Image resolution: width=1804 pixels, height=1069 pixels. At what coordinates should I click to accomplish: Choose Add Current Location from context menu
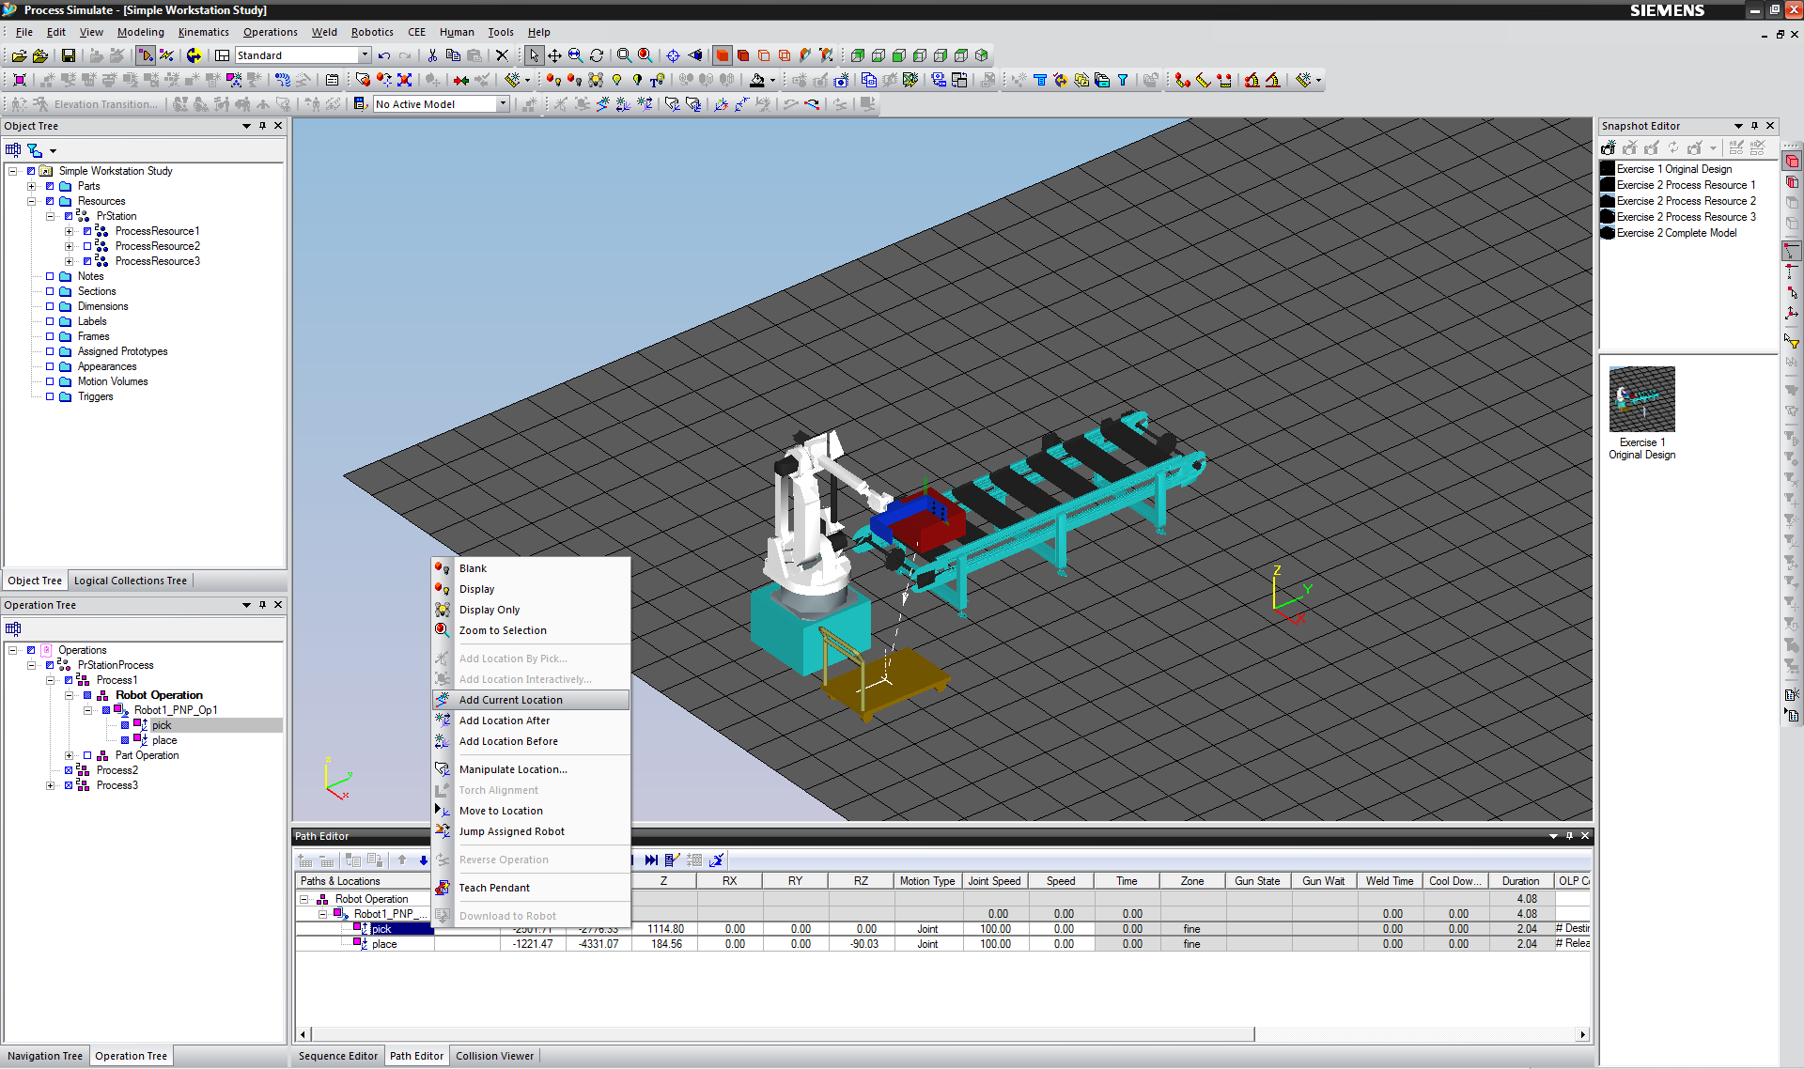point(531,700)
